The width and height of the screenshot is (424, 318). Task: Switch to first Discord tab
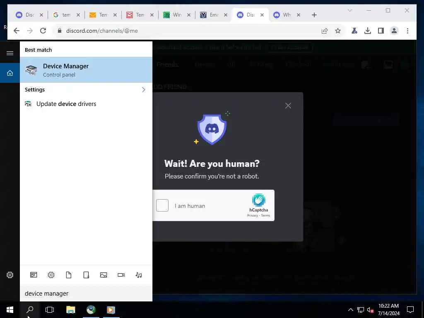(29, 15)
